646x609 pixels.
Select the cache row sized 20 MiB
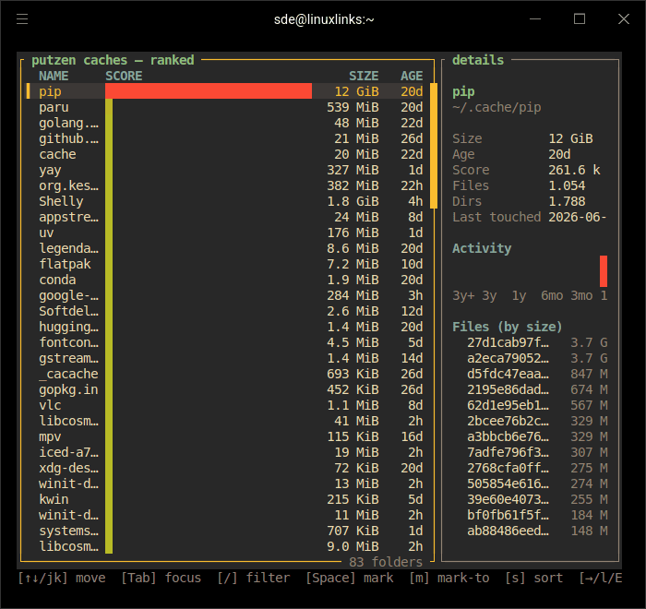pyautogui.click(x=224, y=154)
